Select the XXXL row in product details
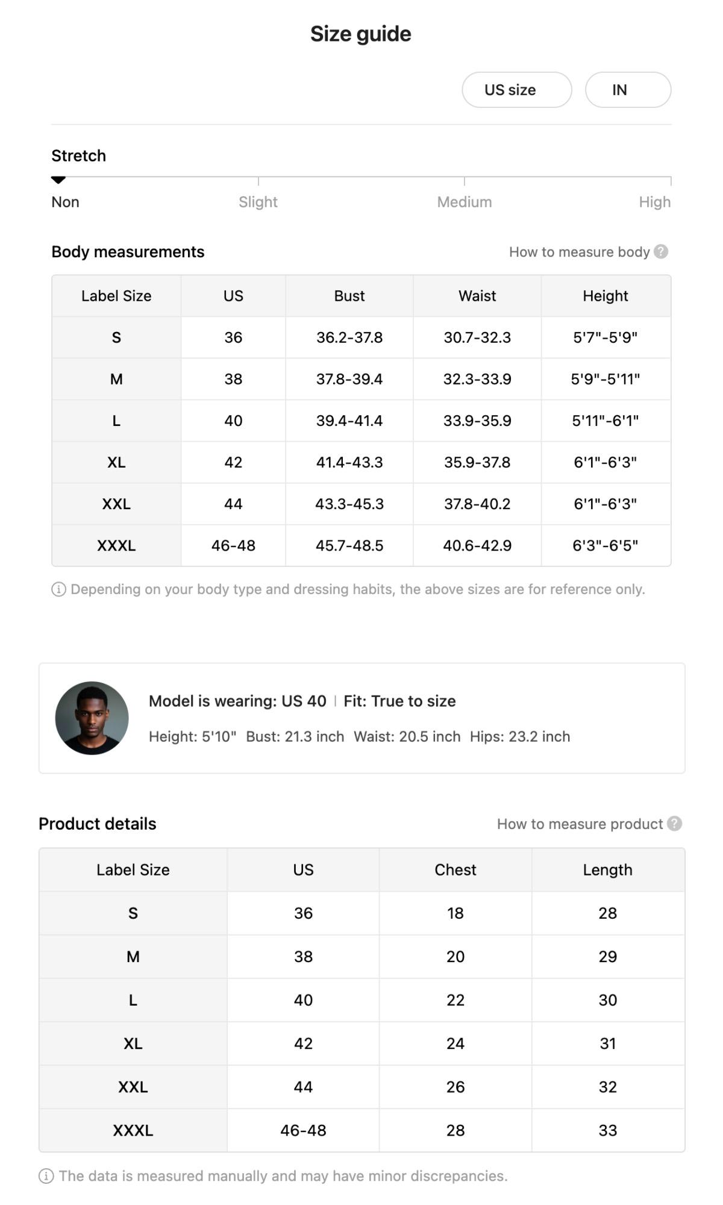723x1205 pixels. pos(133,1130)
